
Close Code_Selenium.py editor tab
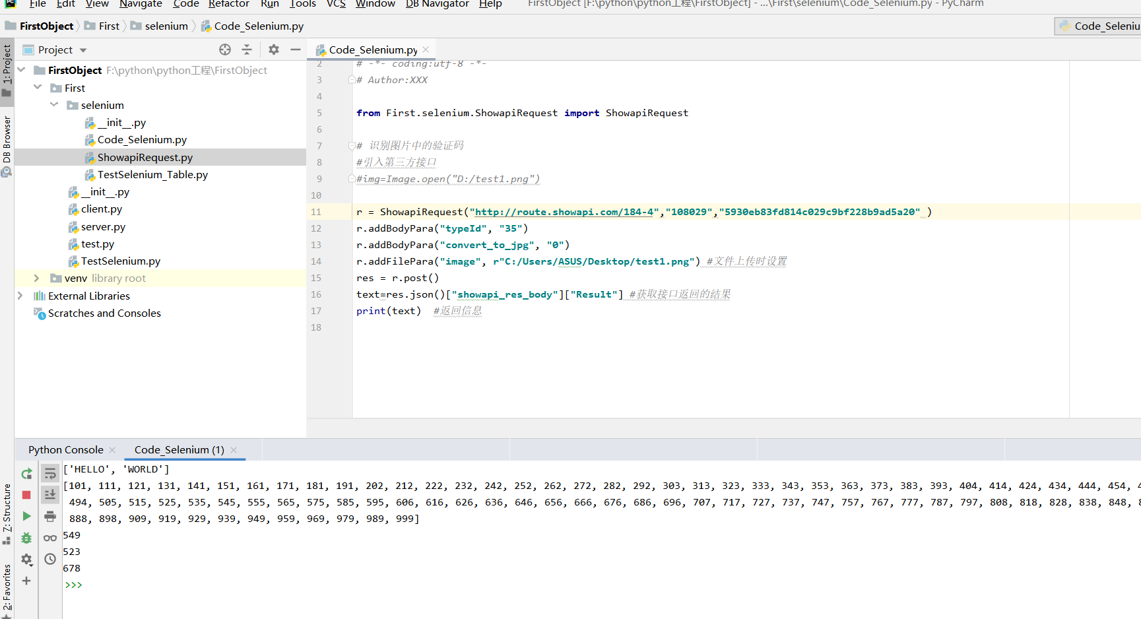pyautogui.click(x=426, y=49)
